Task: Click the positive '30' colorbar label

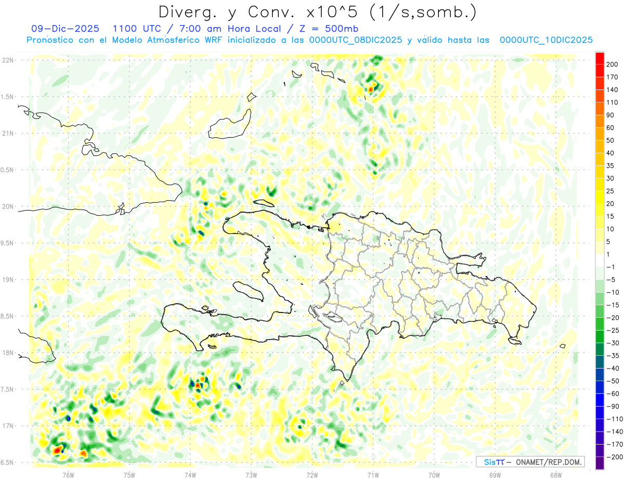Action: (610, 178)
